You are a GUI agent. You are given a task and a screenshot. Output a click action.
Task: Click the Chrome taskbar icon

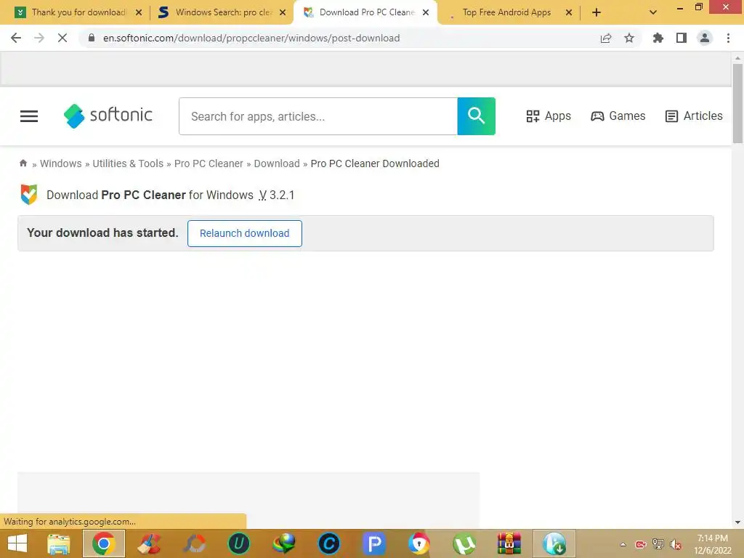coord(103,543)
